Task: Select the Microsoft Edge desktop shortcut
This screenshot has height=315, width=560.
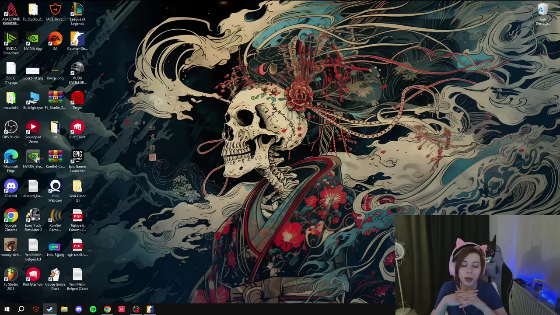Action: (11, 161)
